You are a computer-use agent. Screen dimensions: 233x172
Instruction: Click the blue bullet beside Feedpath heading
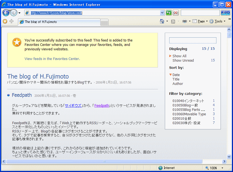9,95
